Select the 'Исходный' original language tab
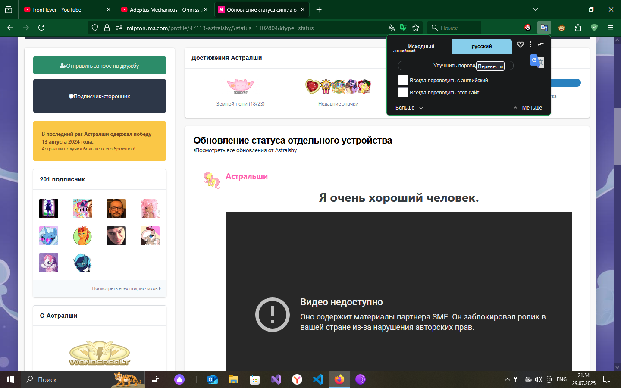 point(421,47)
